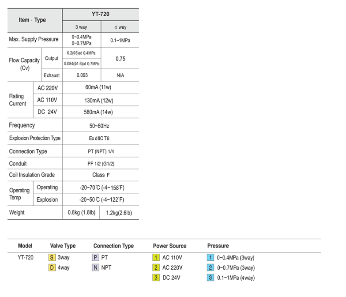Click the blue 3 badge for 0.1~1MPa
The image size is (346, 297).
[211, 278]
